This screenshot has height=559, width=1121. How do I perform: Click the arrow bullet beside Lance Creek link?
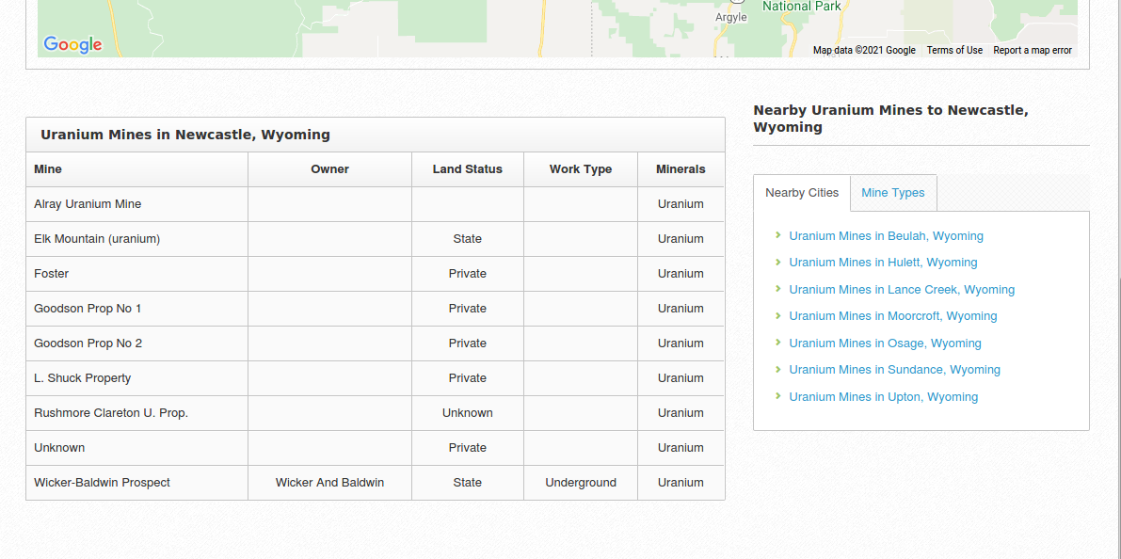point(777,289)
